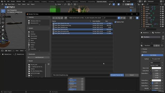The height and width of the screenshot is (93, 165).
Task: Toggle Use Nodes button in material
Action: pyautogui.click(x=152, y=55)
